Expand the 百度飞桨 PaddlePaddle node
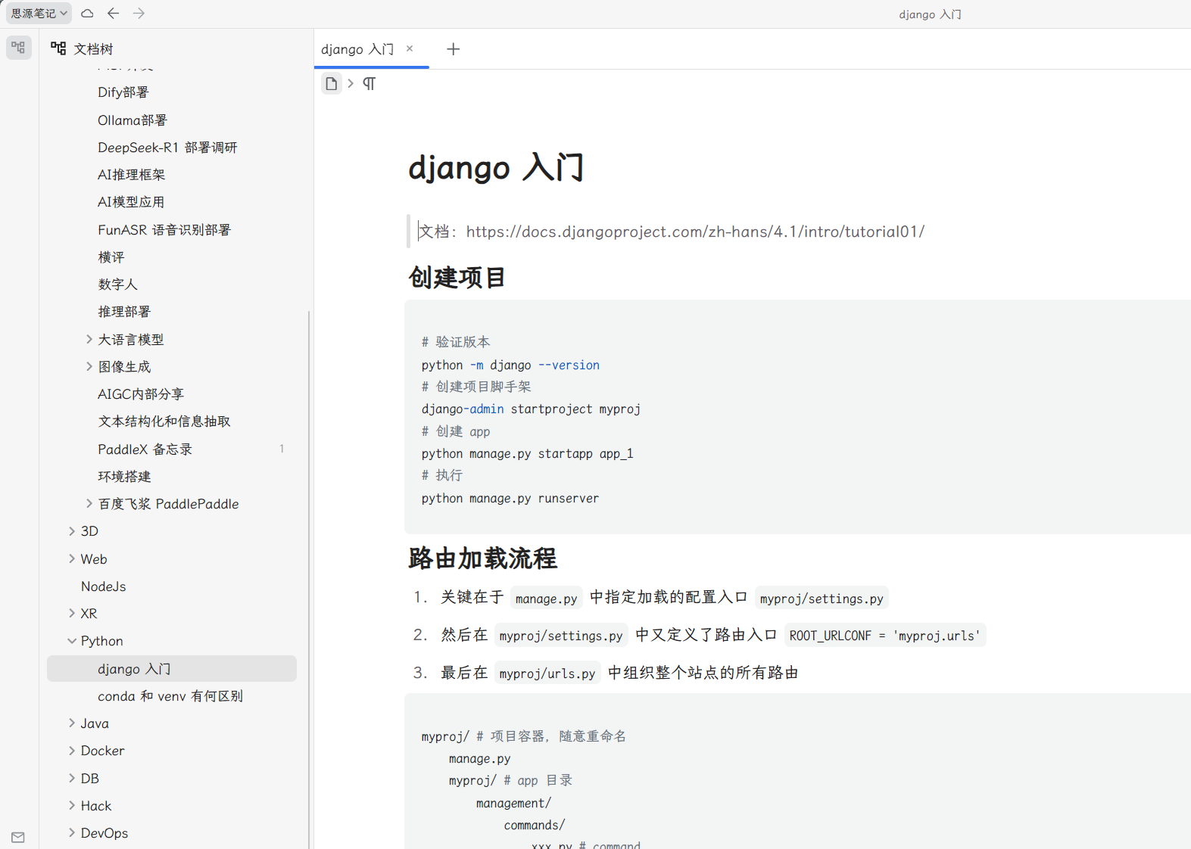 [89, 504]
